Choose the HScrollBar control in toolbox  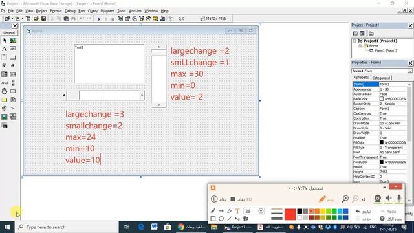click(x=5, y=83)
